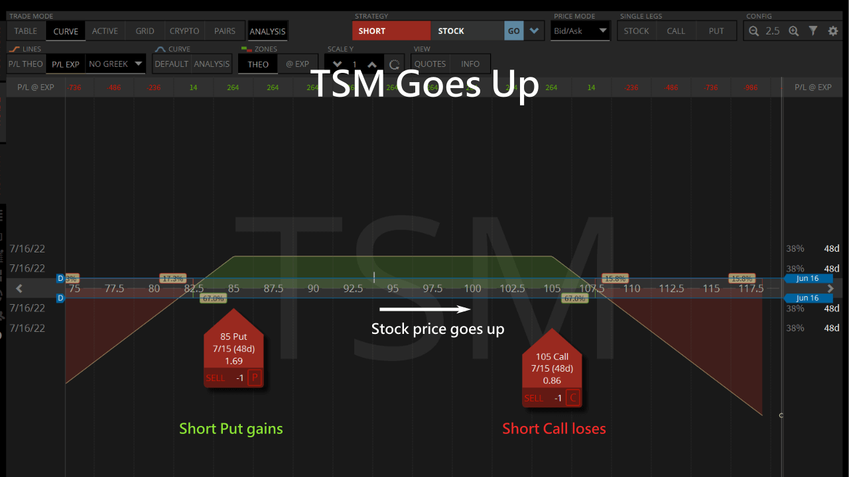
Task: Pan the price axis left with the arrow
Action: click(x=19, y=288)
